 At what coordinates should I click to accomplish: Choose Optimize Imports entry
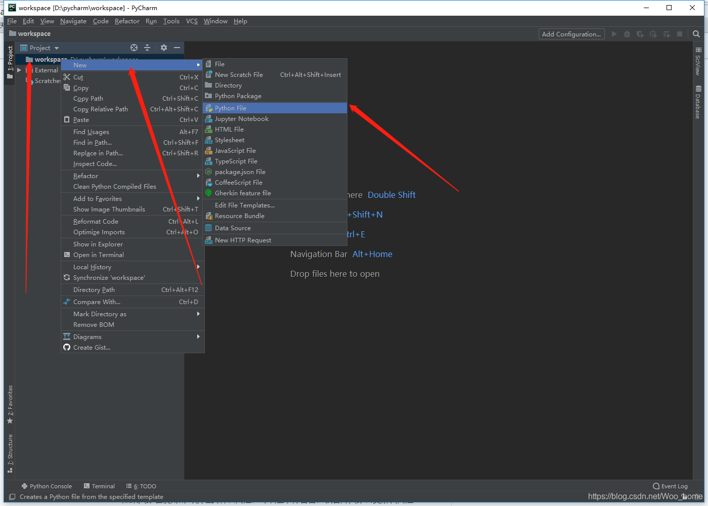pos(132,232)
